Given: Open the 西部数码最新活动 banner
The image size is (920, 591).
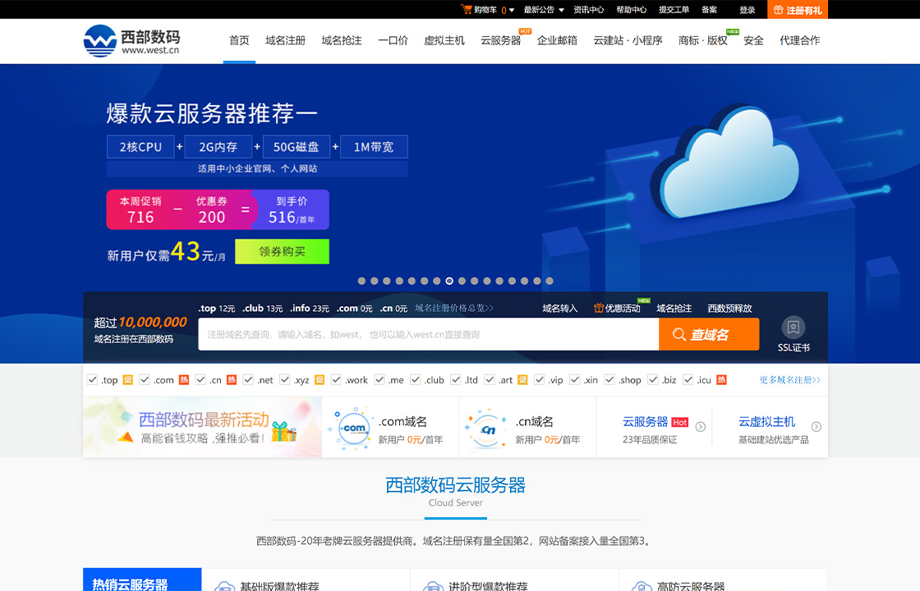Looking at the screenshot, I should (x=202, y=427).
